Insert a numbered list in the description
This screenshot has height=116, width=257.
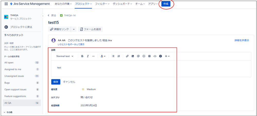point(119,56)
